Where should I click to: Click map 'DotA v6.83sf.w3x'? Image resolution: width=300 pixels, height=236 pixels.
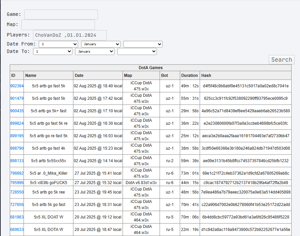[141, 182]
